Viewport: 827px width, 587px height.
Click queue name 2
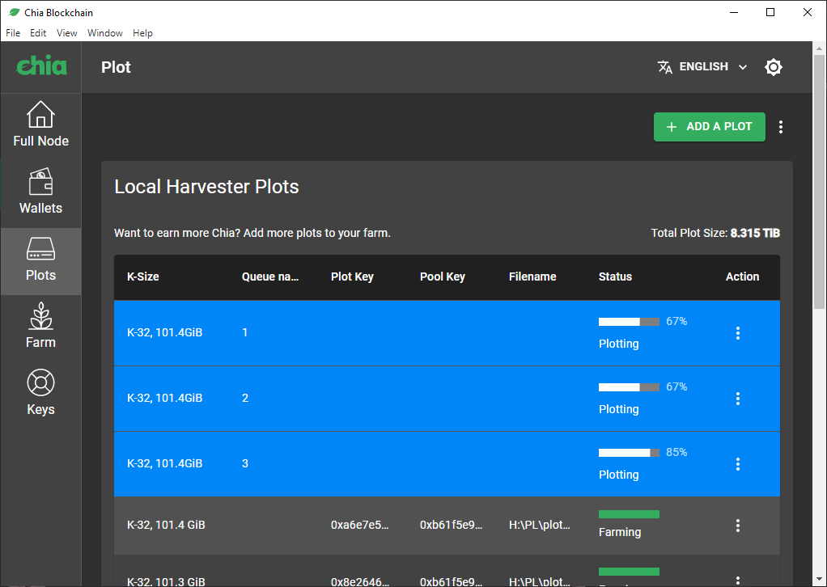pos(244,398)
